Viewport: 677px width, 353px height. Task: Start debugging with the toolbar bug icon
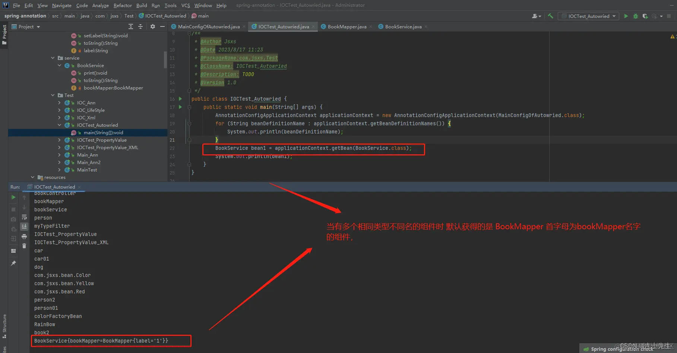pyautogui.click(x=636, y=16)
